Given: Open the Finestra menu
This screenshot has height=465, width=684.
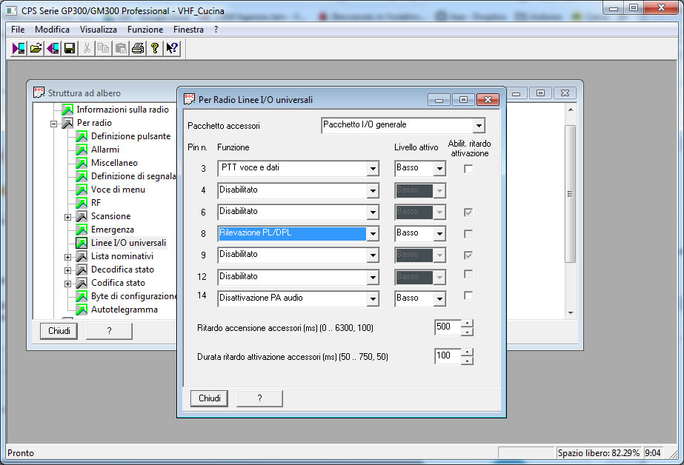Looking at the screenshot, I should coord(188,29).
